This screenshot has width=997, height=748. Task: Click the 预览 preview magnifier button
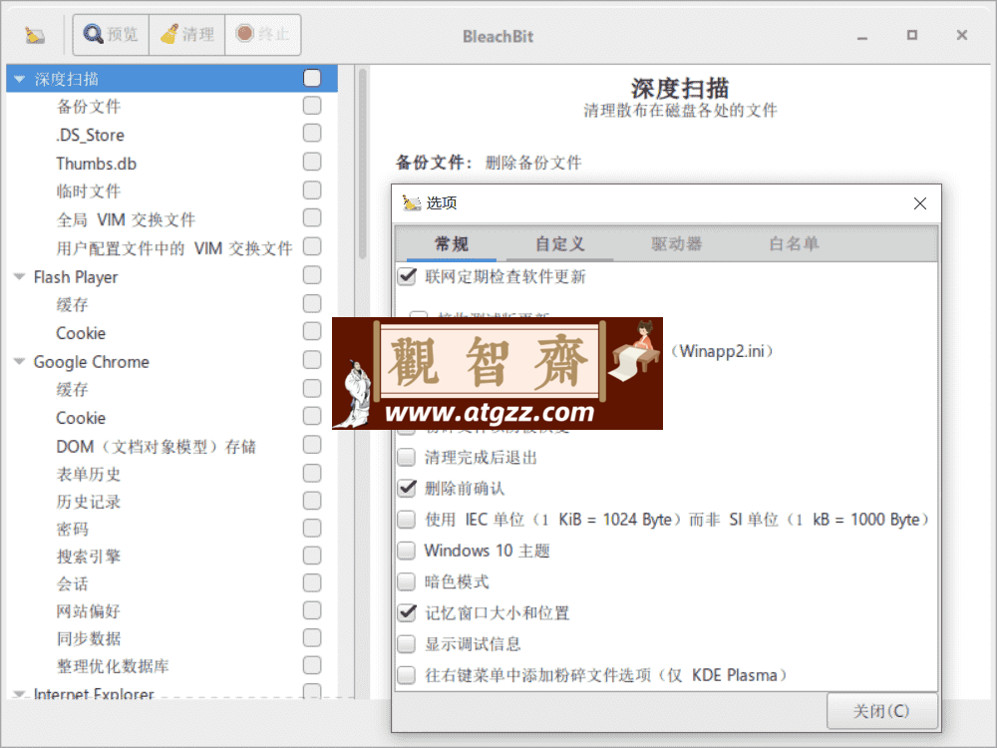(x=112, y=34)
